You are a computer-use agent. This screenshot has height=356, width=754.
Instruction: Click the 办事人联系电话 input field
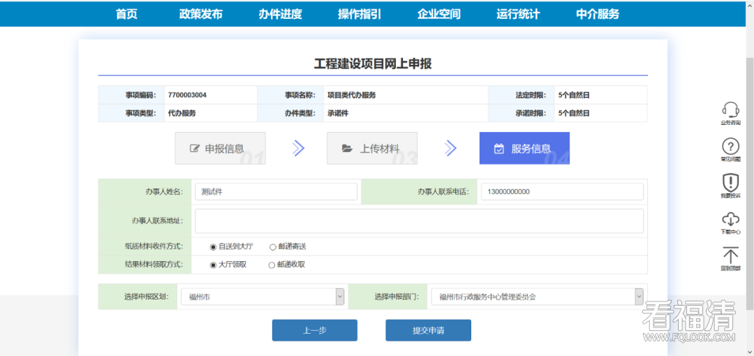(561, 192)
